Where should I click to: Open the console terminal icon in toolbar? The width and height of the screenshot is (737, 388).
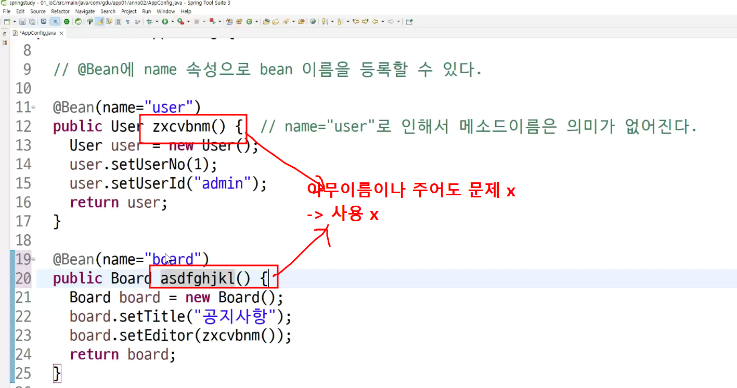pyautogui.click(x=44, y=21)
